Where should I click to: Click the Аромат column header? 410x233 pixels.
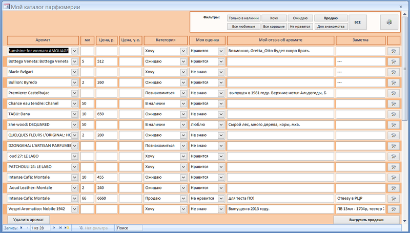pyautogui.click(x=43, y=40)
